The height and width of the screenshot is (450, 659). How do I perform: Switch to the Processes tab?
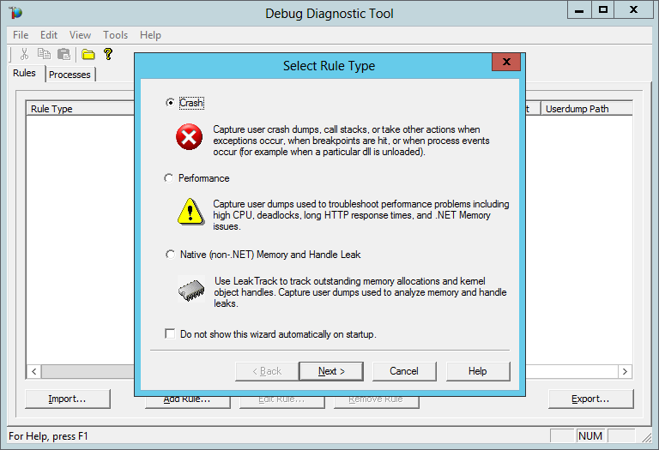pos(70,75)
